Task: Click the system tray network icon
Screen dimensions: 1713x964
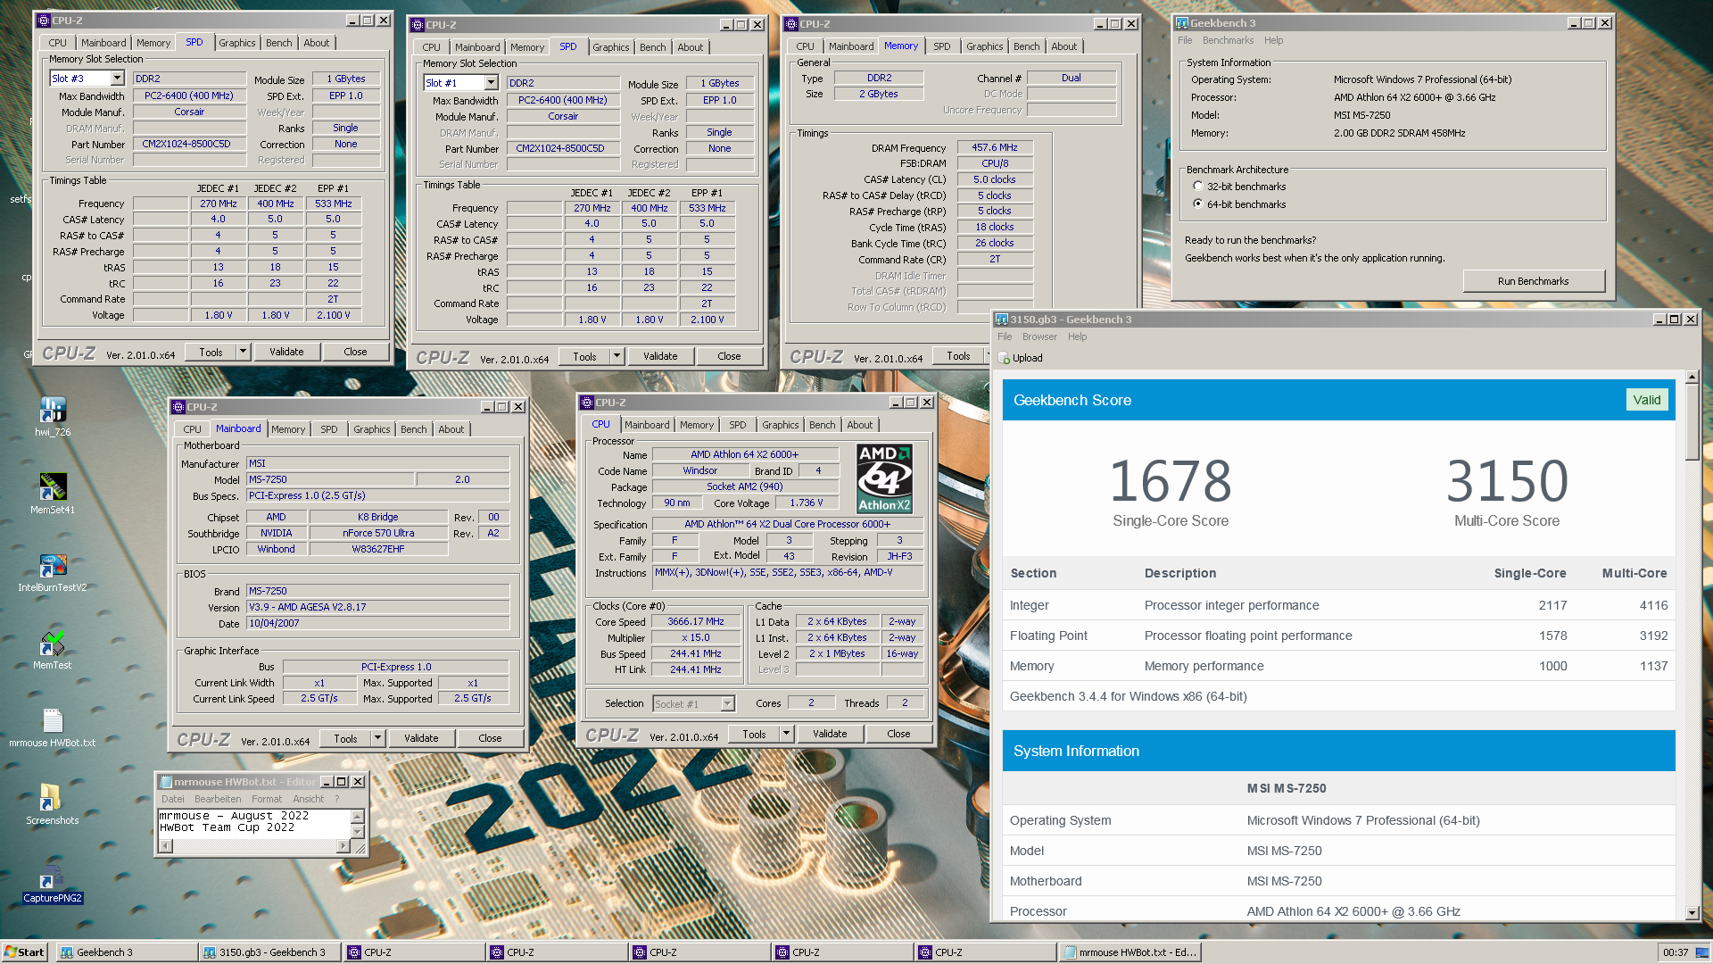Action: (x=1701, y=952)
